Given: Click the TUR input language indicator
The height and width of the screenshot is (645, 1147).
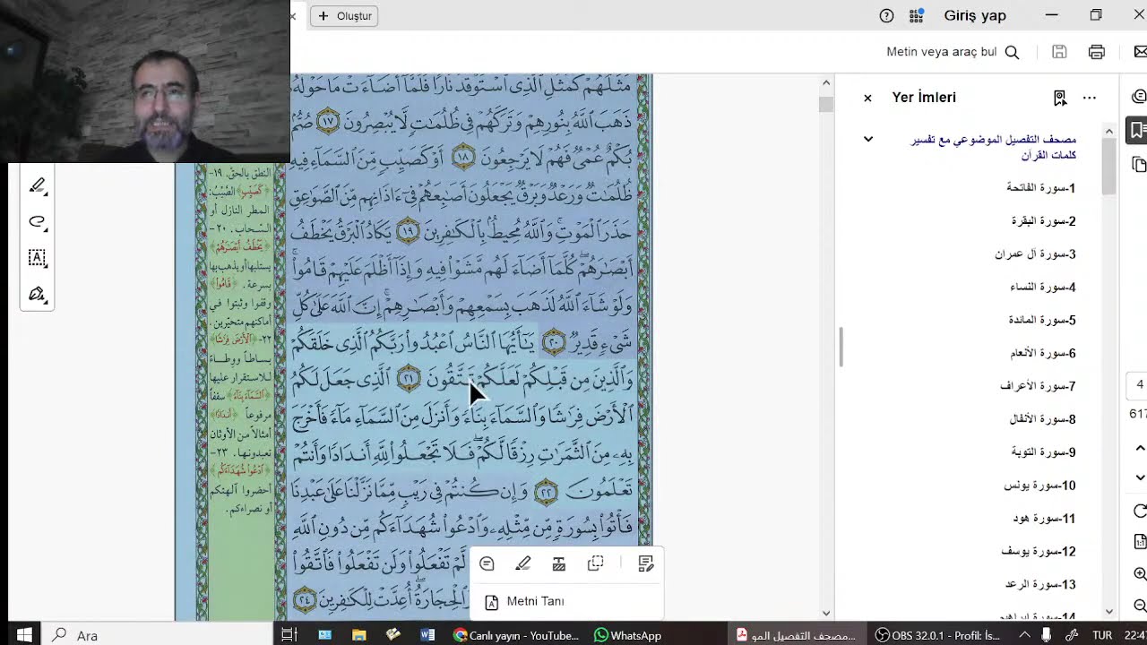Looking at the screenshot, I should (1102, 635).
